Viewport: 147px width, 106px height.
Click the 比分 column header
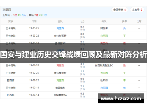tap(82, 21)
